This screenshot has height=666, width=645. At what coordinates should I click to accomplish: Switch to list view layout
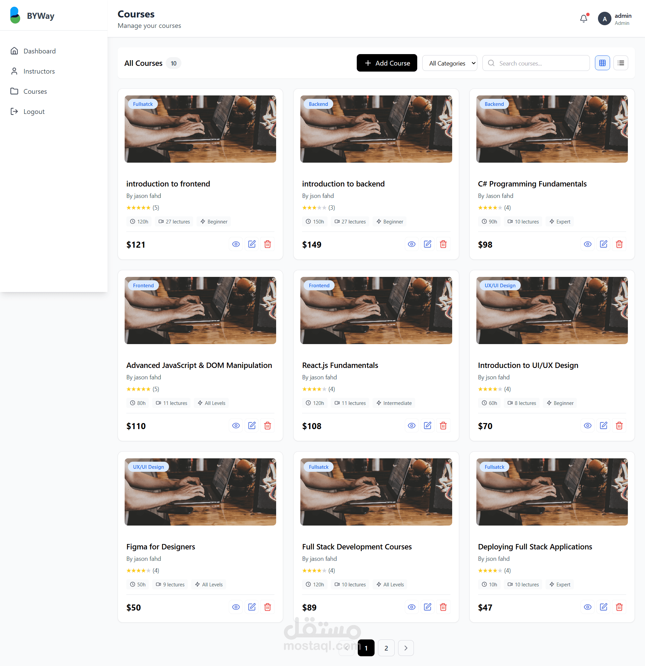pyautogui.click(x=620, y=63)
